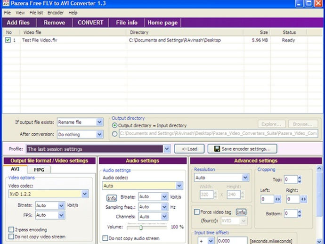The width and height of the screenshot is (325, 244).
Task: Click the Home page toolbar button
Action: pyautogui.click(x=162, y=23)
